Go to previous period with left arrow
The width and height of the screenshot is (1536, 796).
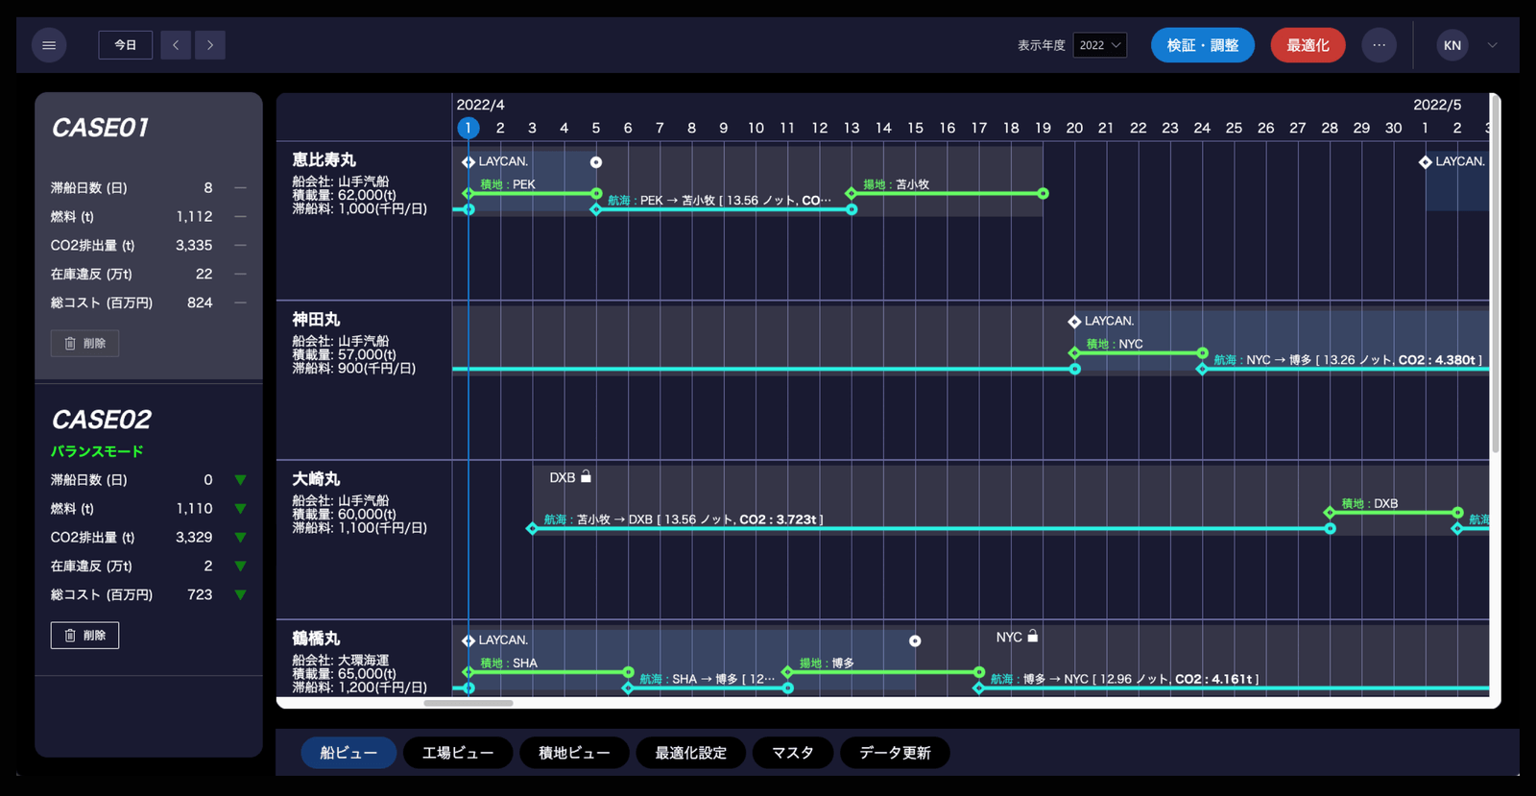[x=176, y=45]
